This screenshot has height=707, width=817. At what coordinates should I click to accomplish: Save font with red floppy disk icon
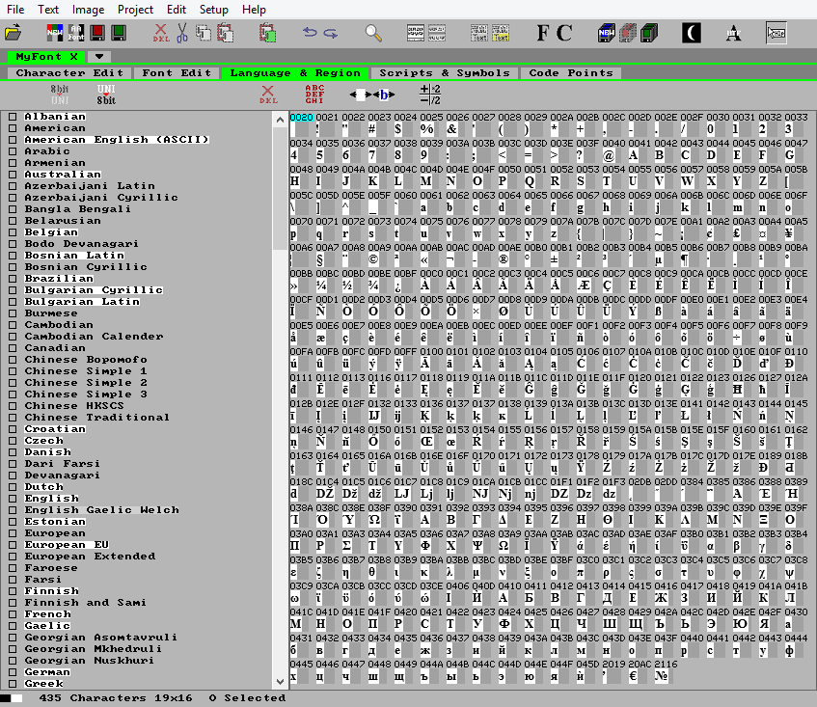[97, 33]
